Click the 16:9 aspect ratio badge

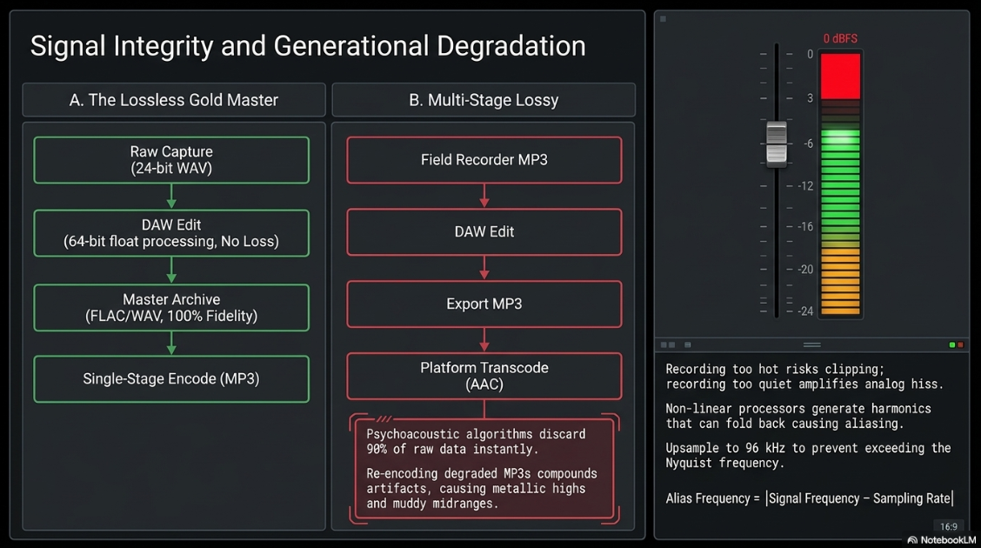[x=949, y=526]
